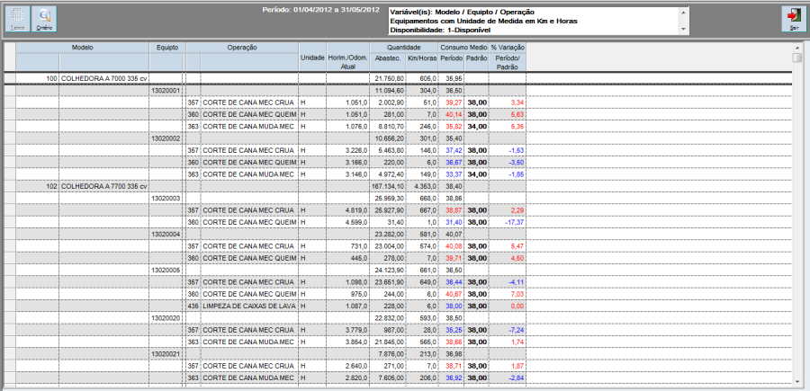This screenshot has height=391, width=810.
Task: Click the 2.820,0 horímetro value
Action: click(347, 378)
